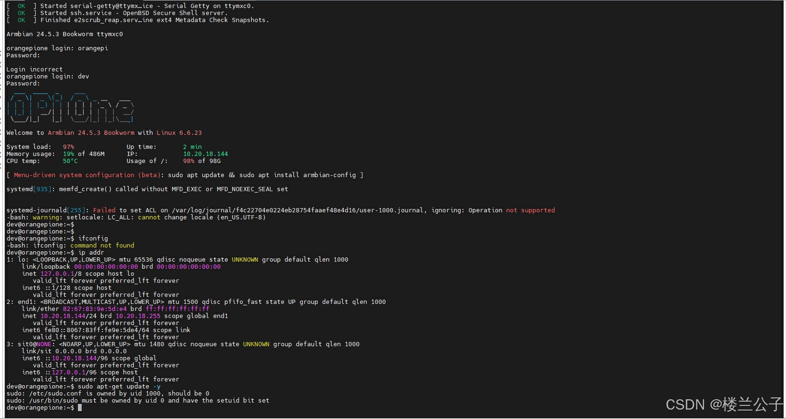The image size is (786, 419).
Task: Click 'command not found' error text
Action: click(102, 246)
